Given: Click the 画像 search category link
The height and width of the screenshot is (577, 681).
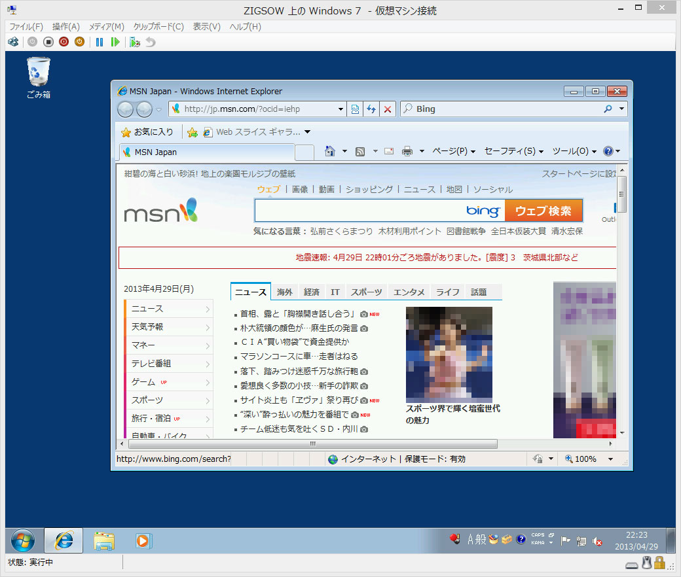Looking at the screenshot, I should [x=300, y=190].
